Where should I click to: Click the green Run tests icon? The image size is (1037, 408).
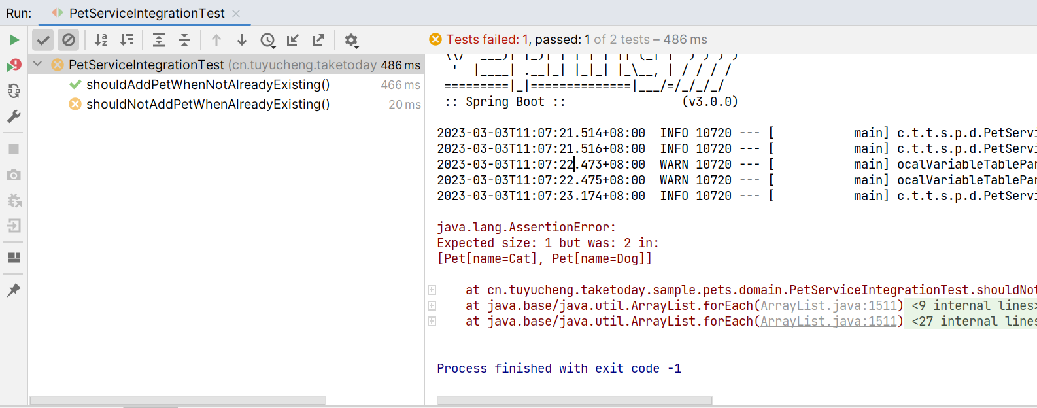[14, 40]
